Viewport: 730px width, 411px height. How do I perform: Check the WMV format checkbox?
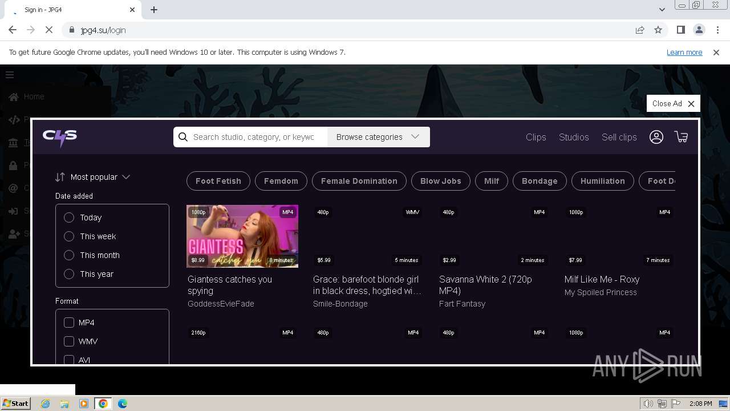coord(69,341)
